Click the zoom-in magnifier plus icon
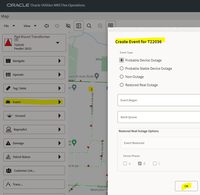200x195 pixels. (100, 26)
